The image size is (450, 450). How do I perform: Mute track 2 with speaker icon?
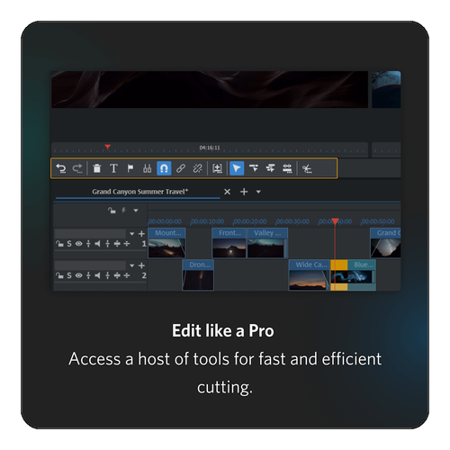point(97,275)
